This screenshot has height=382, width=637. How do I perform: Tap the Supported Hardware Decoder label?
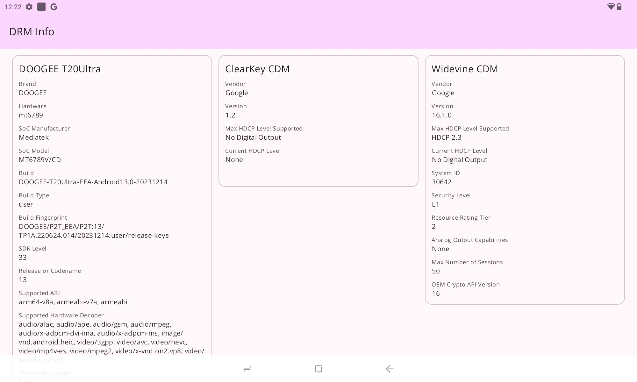pos(61,315)
